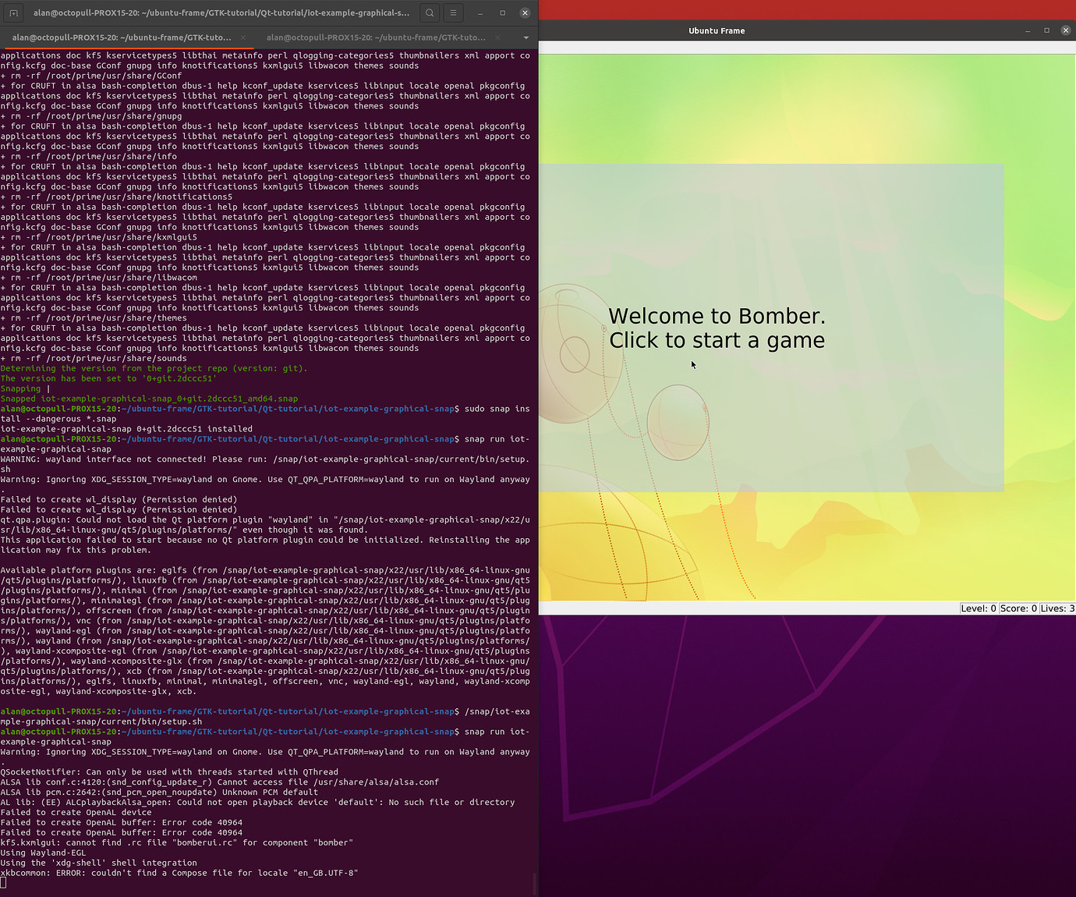This screenshot has width=1076, height=897.
Task: Click the 'Level: 0' status box
Action: tap(979, 608)
